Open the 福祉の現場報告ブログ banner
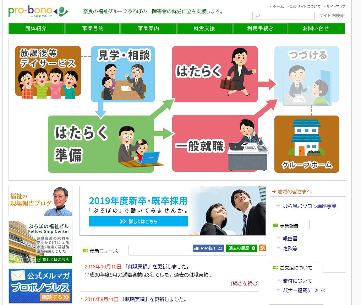Screen dimensions: 361x305 pos(40,201)
